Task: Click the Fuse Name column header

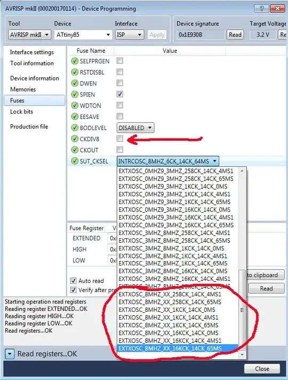Action: 91,51
